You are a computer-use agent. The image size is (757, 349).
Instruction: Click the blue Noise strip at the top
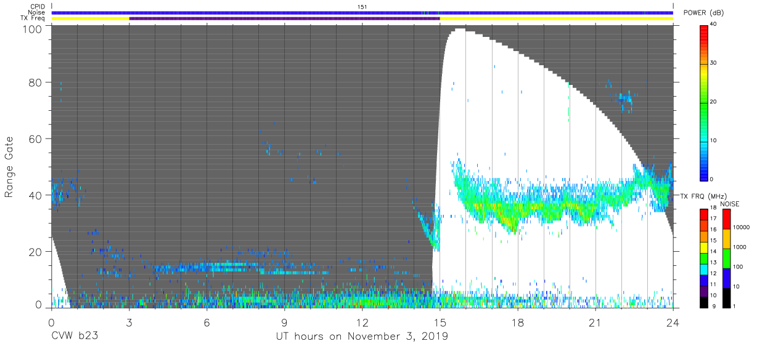click(362, 12)
